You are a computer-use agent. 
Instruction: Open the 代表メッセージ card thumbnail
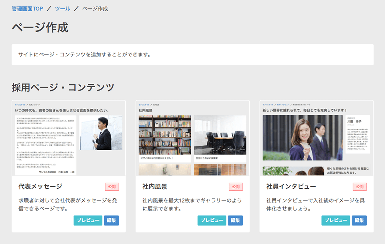(69, 138)
